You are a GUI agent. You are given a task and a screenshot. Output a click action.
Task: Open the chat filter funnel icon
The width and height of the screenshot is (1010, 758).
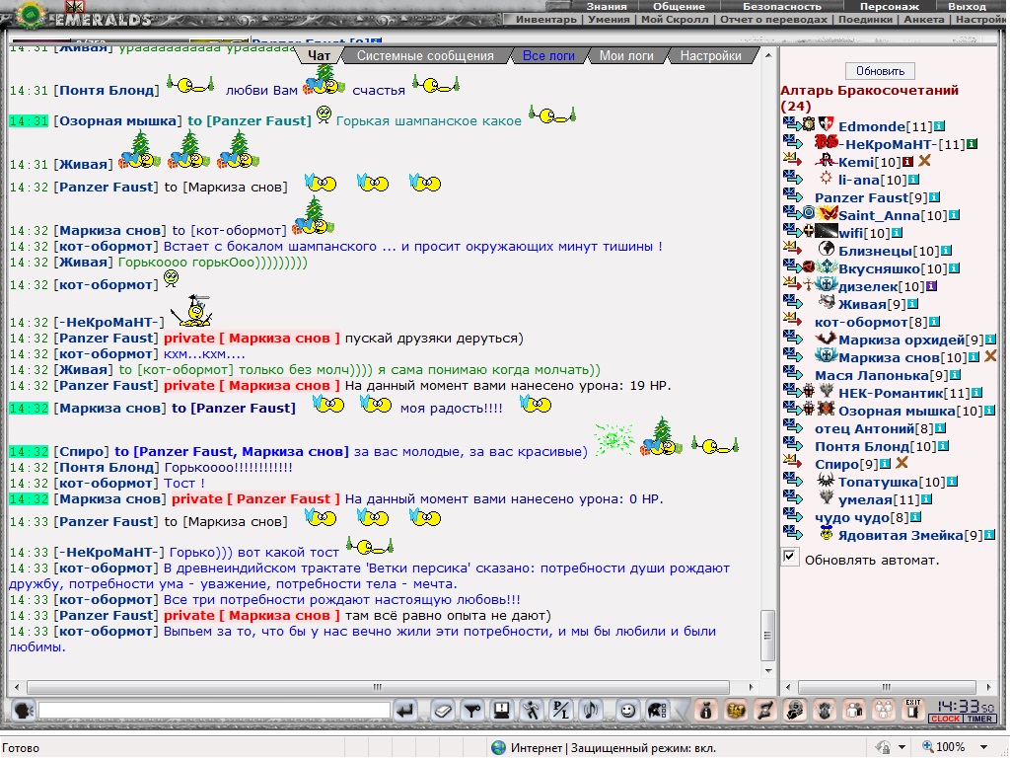(472, 711)
